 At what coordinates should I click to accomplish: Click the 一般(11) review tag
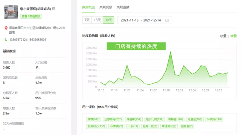(x=133, y=126)
